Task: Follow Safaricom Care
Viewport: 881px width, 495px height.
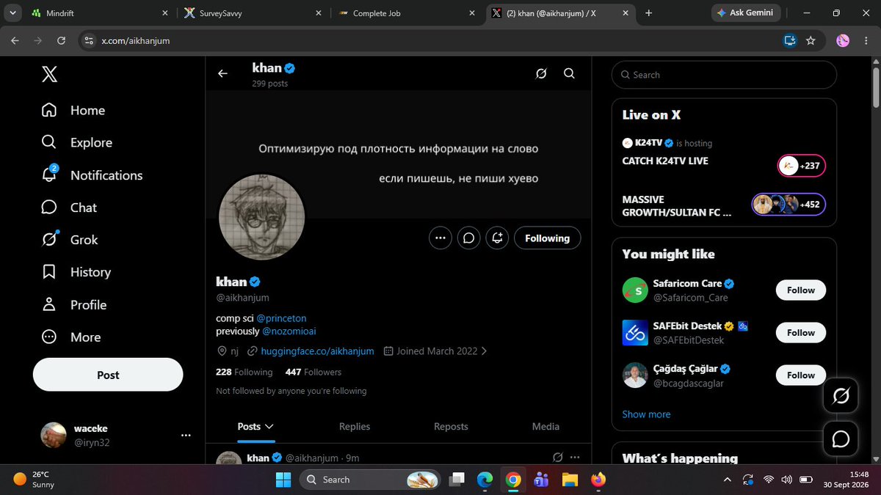Action: [801, 290]
